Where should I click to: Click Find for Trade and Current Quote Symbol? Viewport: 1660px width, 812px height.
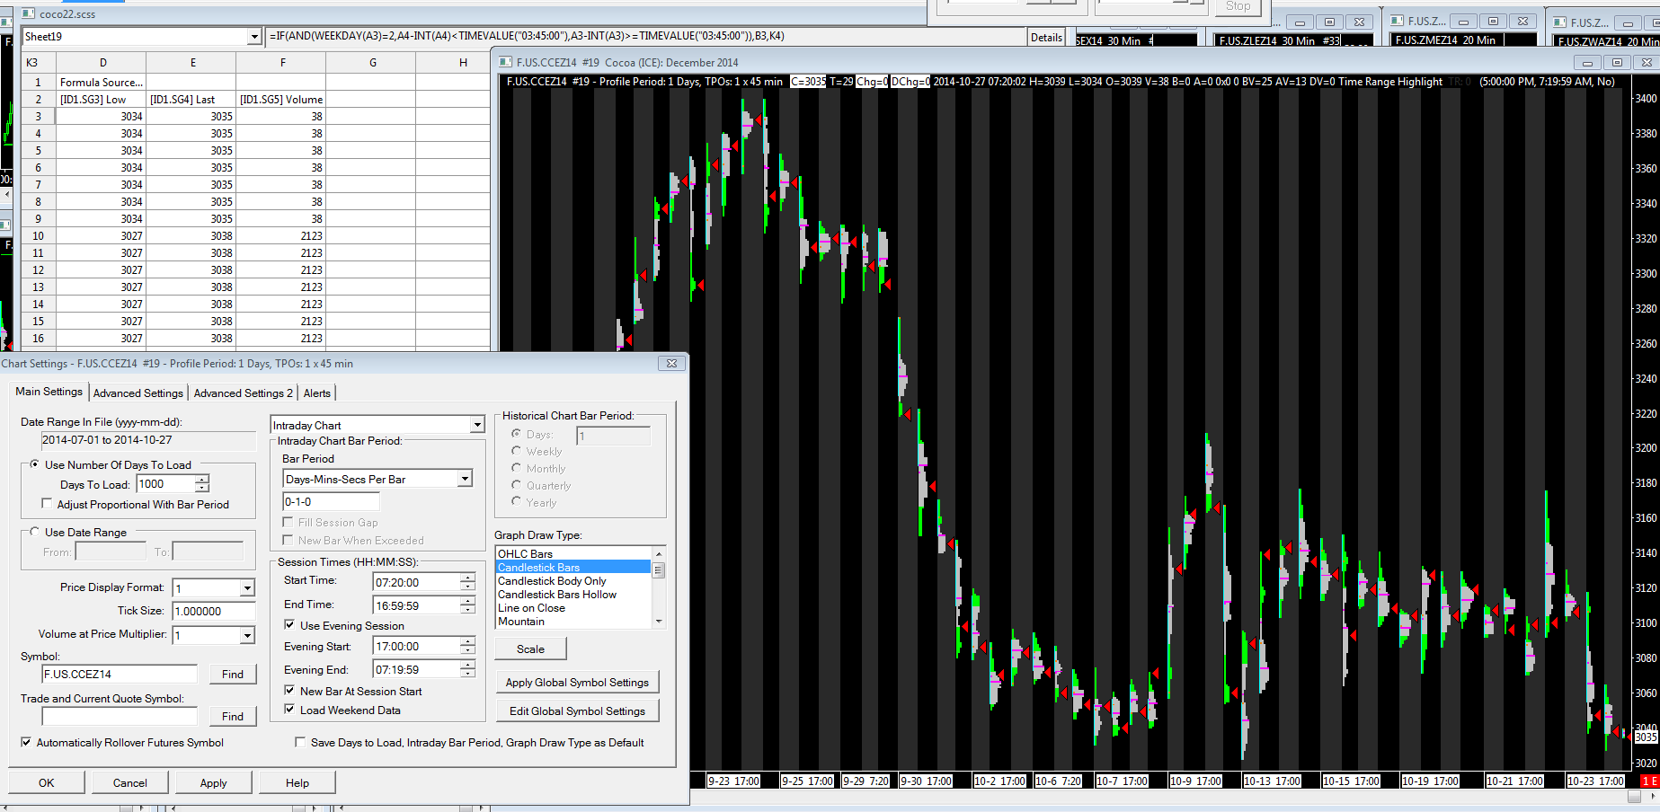[x=233, y=717]
